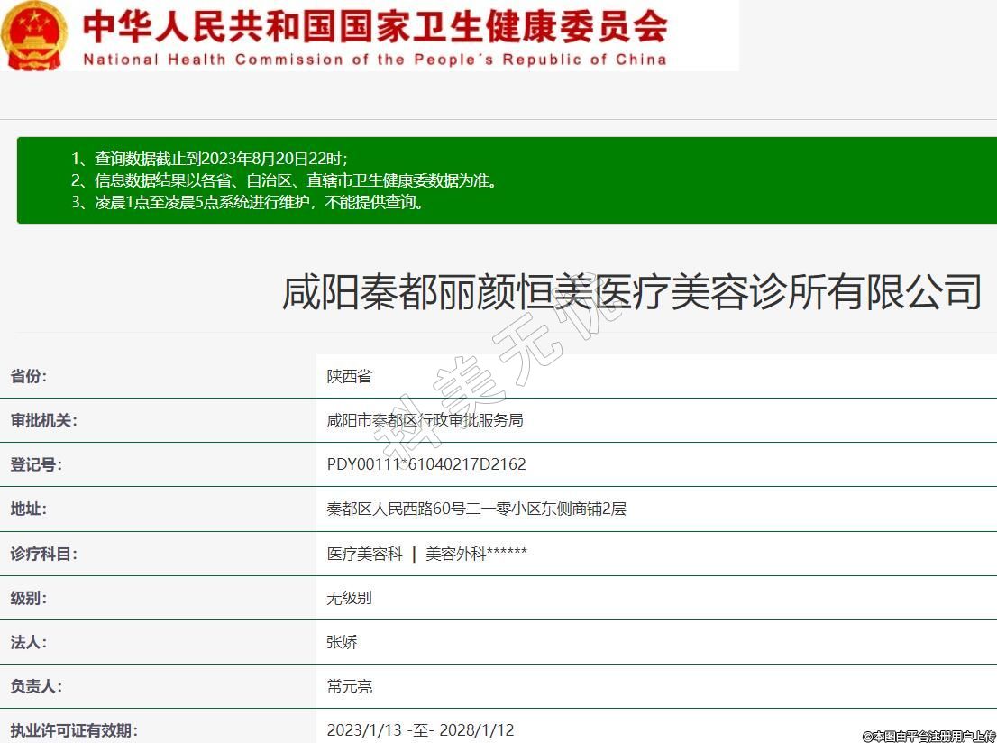The image size is (997, 743).
Task: Click the 美容外科 department entry
Action: click(x=476, y=554)
